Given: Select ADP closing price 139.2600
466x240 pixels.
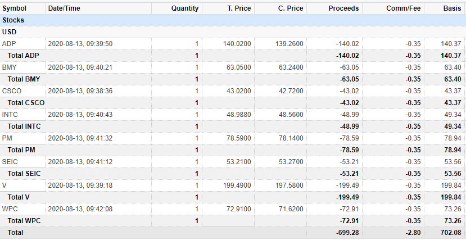Looking at the screenshot, I should point(289,44).
